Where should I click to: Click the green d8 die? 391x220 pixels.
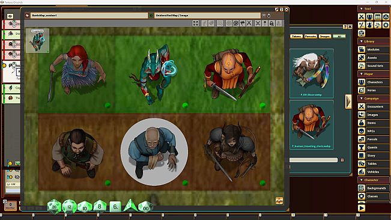click(100, 207)
